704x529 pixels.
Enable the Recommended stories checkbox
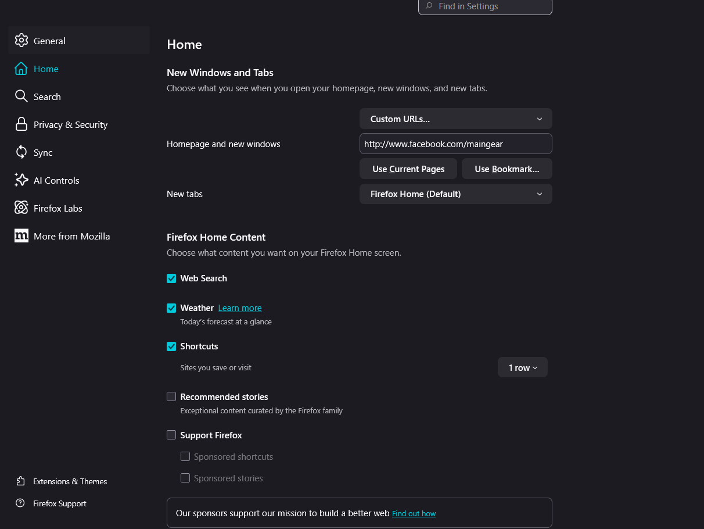tap(171, 397)
